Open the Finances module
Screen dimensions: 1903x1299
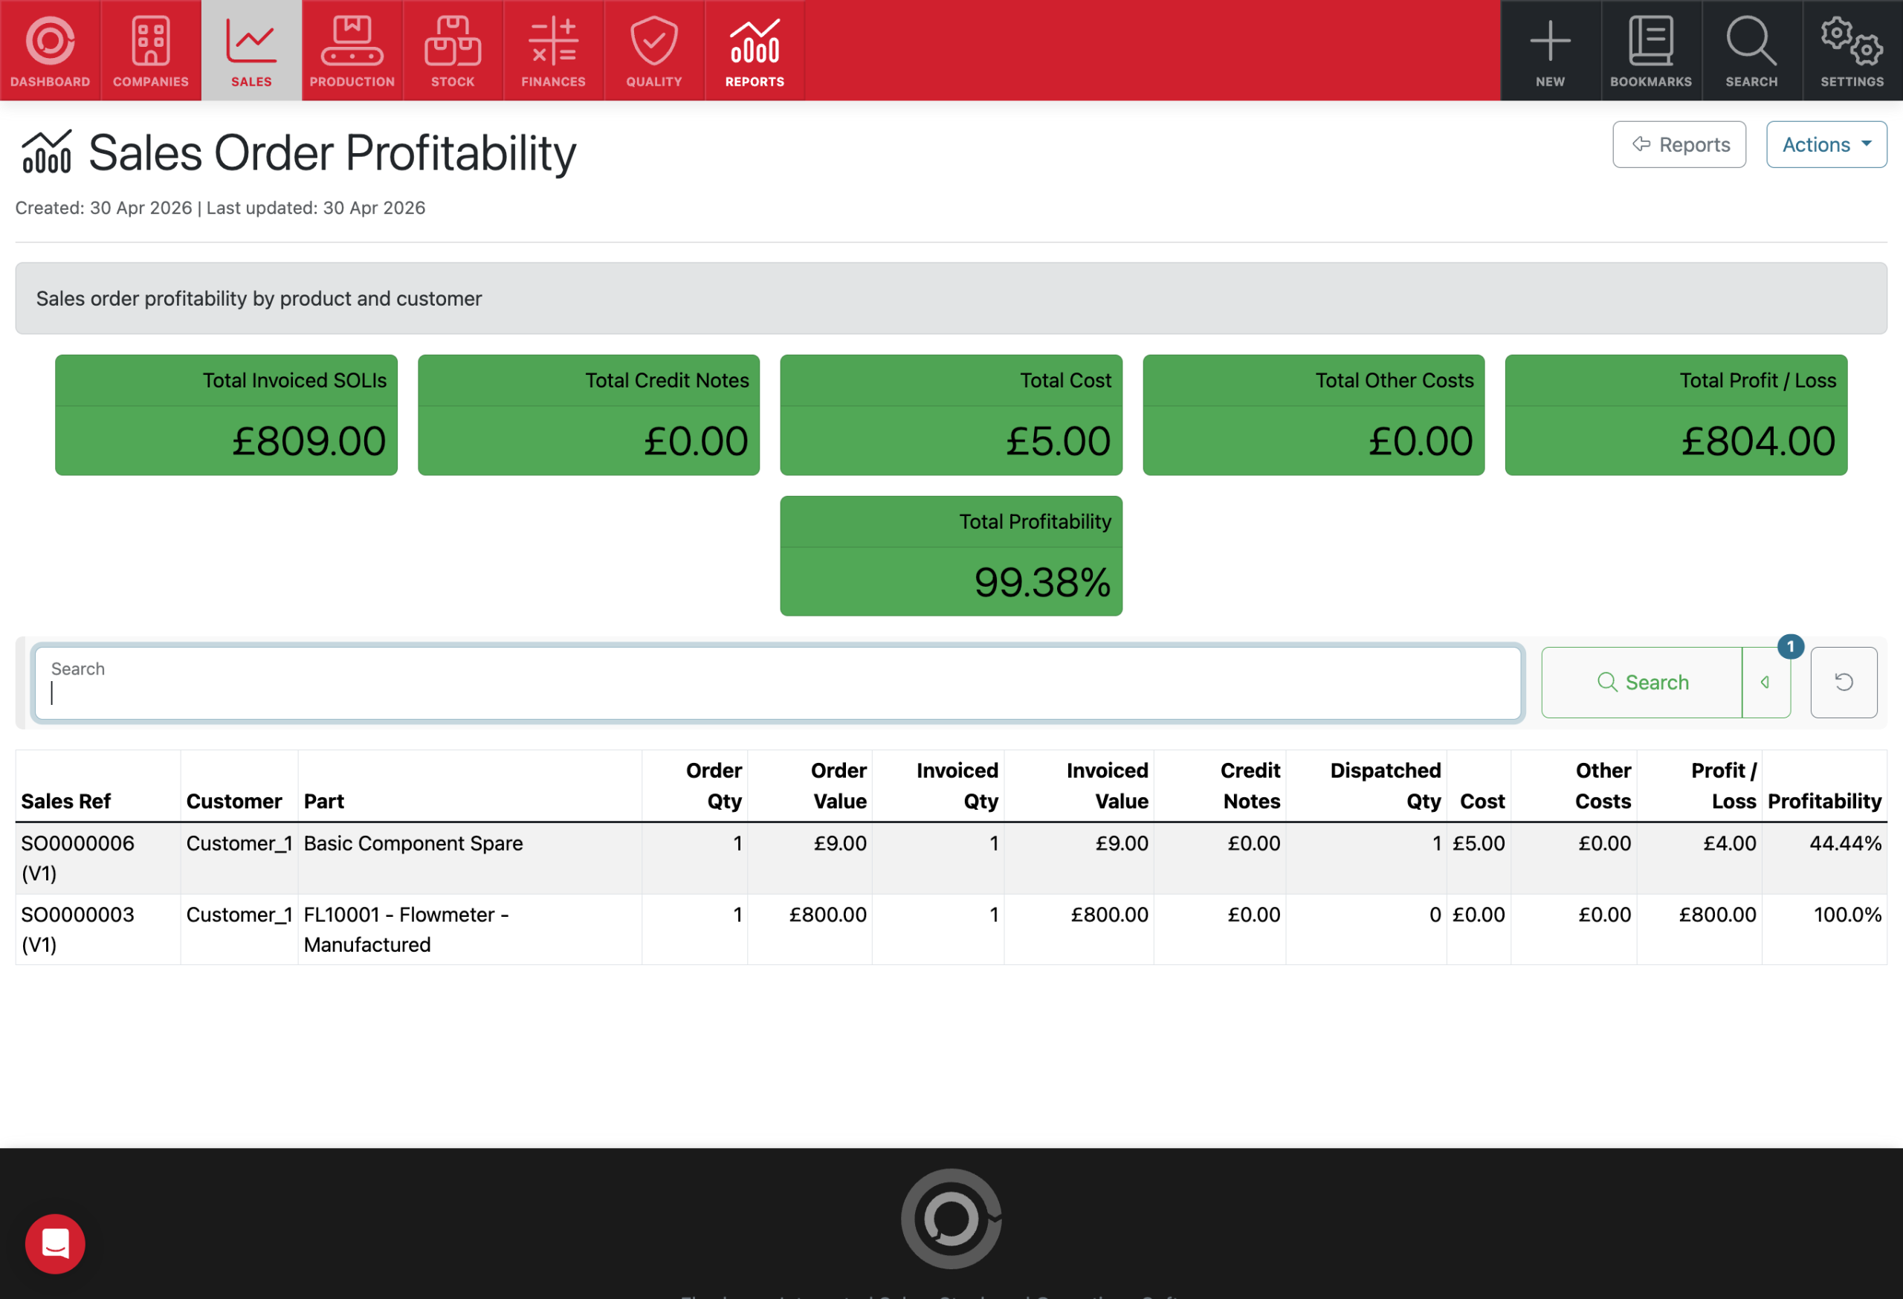click(x=554, y=51)
